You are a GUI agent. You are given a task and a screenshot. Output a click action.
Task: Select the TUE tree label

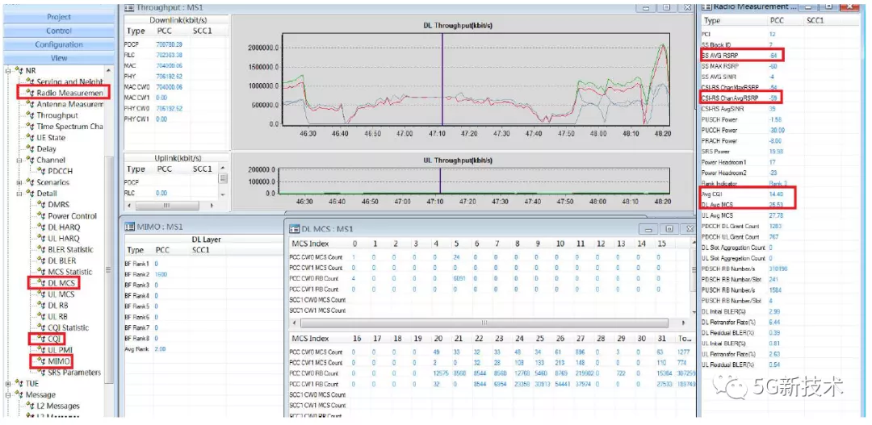tap(32, 383)
